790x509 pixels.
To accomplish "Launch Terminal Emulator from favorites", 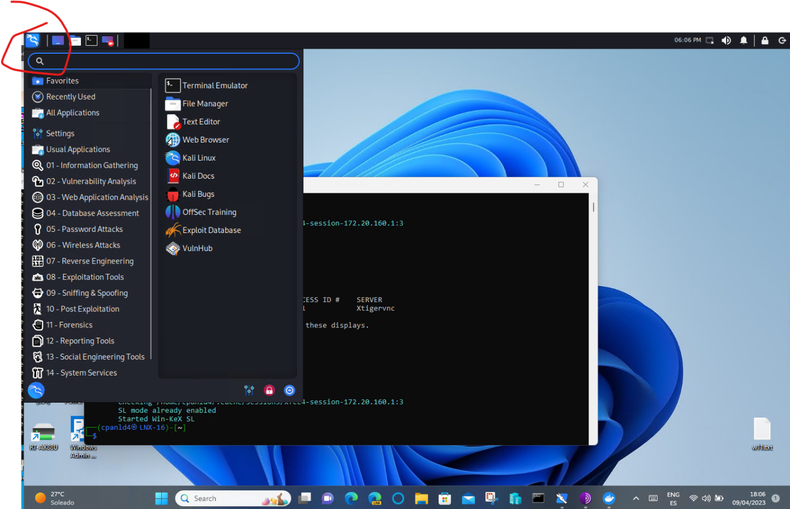I will click(227, 85).
